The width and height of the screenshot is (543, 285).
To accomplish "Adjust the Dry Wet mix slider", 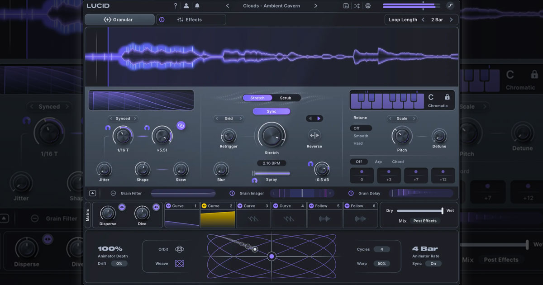I will (x=420, y=211).
